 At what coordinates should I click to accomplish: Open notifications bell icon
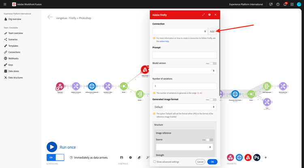pyautogui.click(x=285, y=4)
